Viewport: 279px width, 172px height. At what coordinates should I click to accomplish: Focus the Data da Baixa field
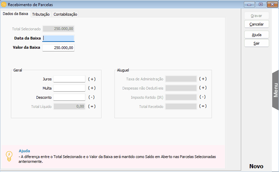(x=58, y=38)
